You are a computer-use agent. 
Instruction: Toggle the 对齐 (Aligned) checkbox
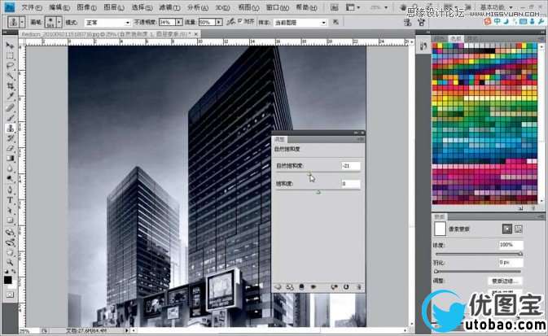[240, 21]
